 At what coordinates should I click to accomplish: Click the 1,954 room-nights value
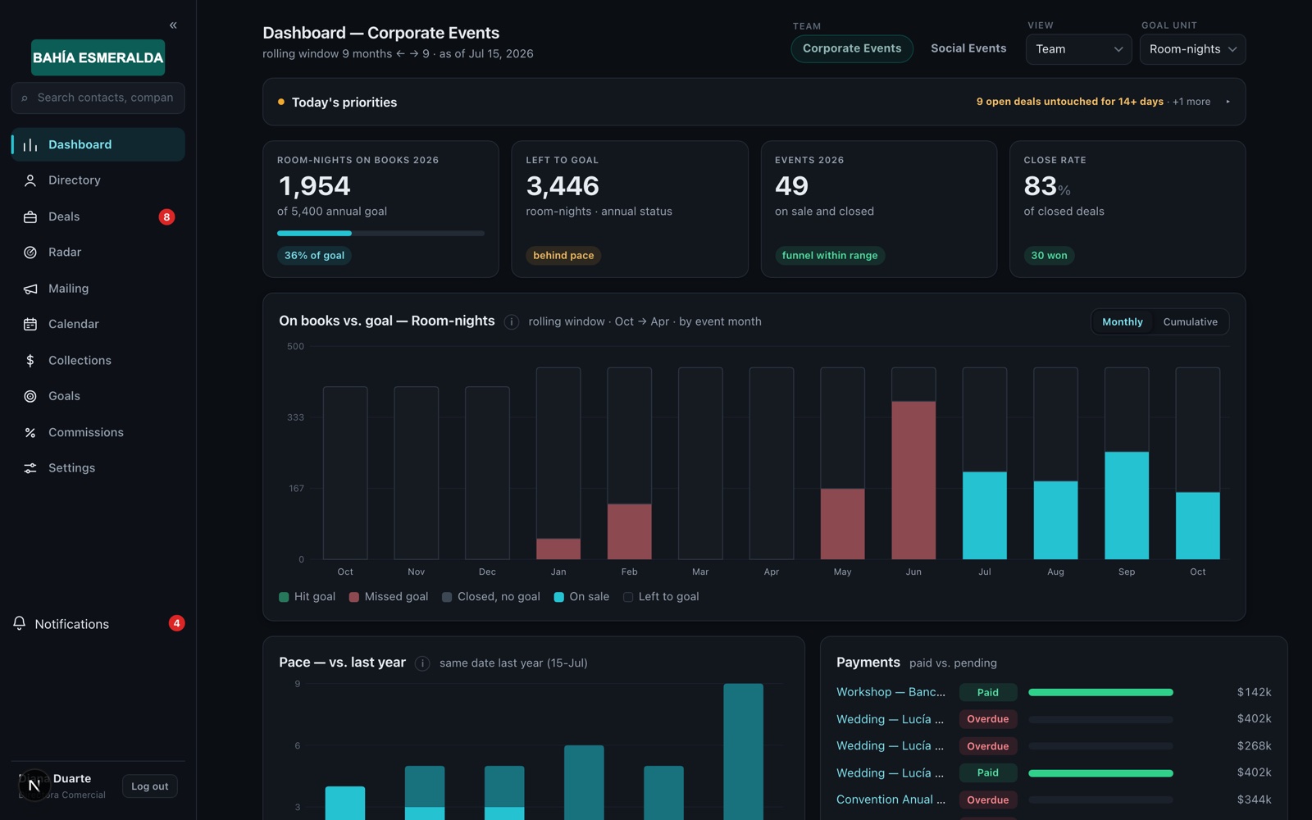[314, 186]
